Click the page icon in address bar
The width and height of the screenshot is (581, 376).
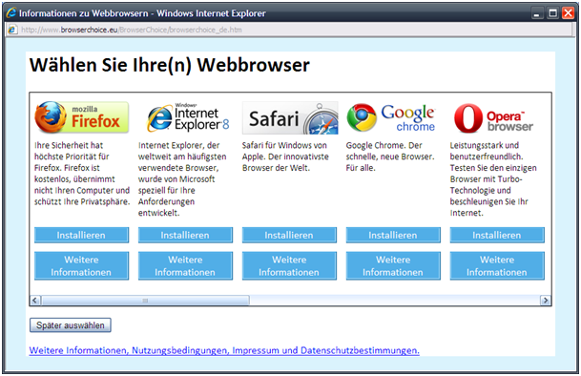12,30
